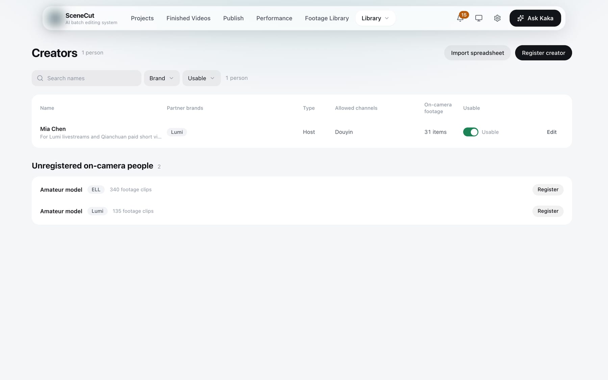608x380 pixels.
Task: Click the 'Host' type cell
Action: [x=309, y=132]
